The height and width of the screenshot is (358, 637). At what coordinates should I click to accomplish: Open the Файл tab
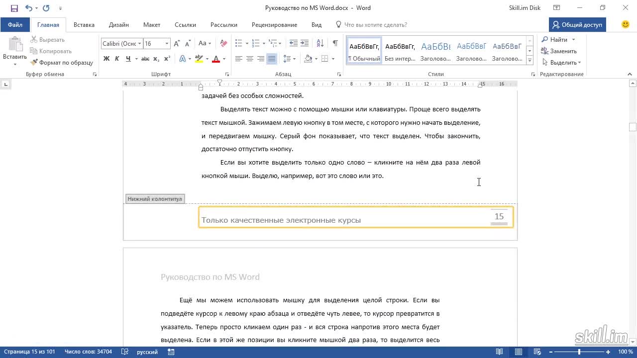15,24
